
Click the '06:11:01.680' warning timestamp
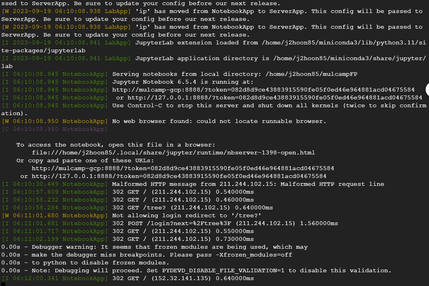(36, 216)
